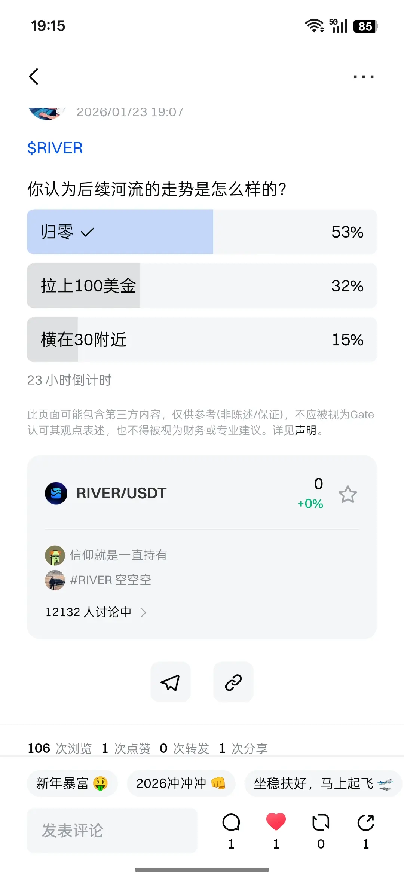Viewport: 404px width, 880px height.
Task: Tap the share arrow icon at bottom
Action: pos(365,822)
